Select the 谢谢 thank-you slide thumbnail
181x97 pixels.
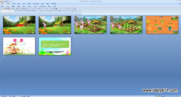[19, 46]
